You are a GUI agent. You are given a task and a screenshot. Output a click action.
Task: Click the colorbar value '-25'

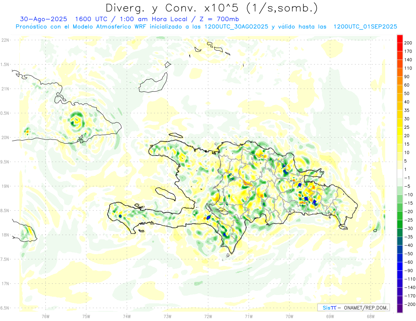click(x=409, y=220)
